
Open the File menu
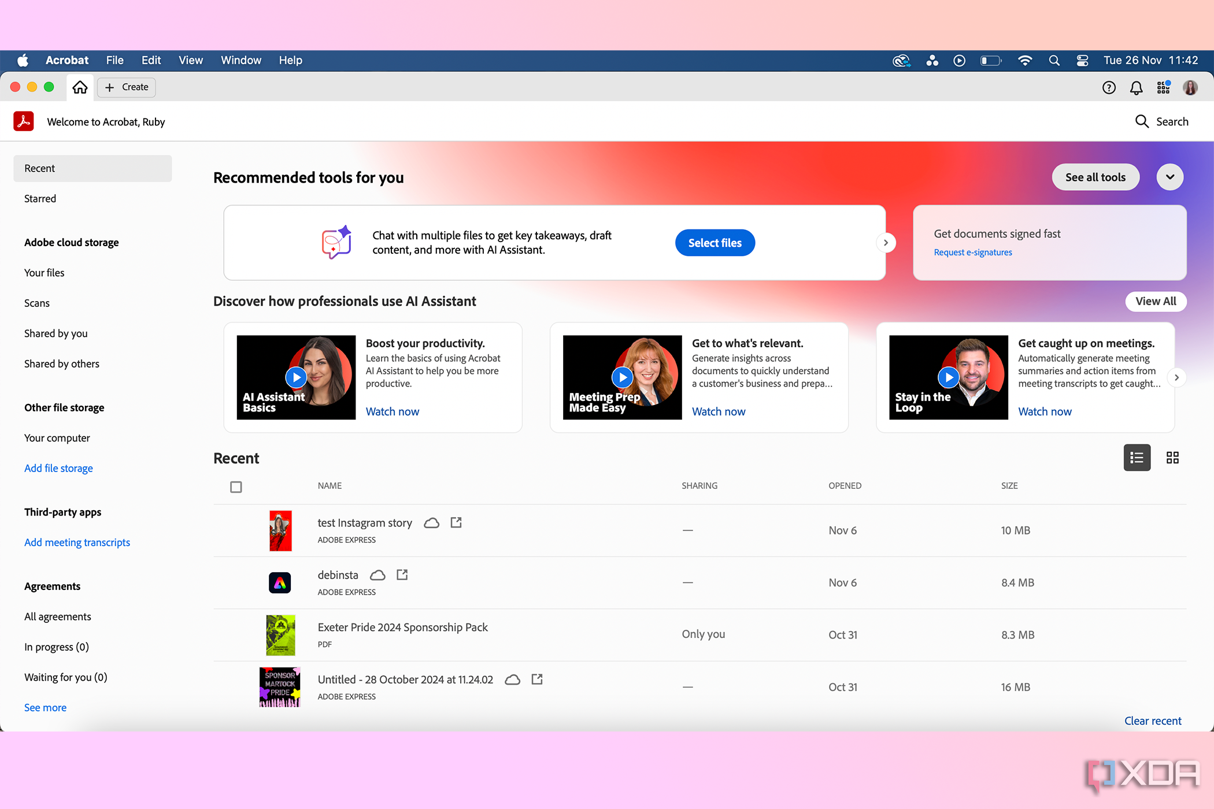pos(114,60)
